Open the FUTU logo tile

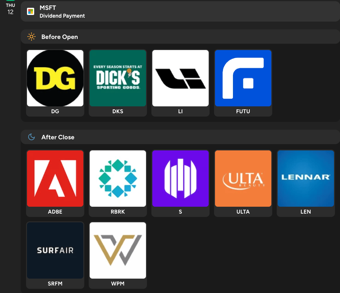[243, 78]
